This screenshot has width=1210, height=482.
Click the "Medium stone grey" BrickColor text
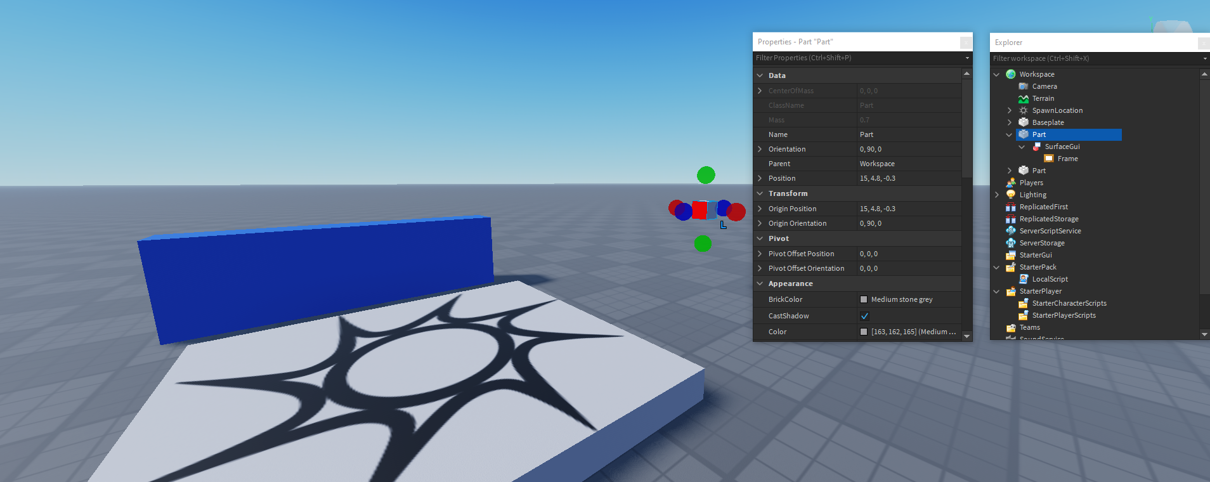902,299
